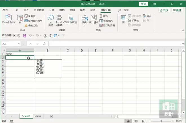Collapse the ribbon
Image resolution: width=186 pixels, height=123 pixels.
pos(183,31)
